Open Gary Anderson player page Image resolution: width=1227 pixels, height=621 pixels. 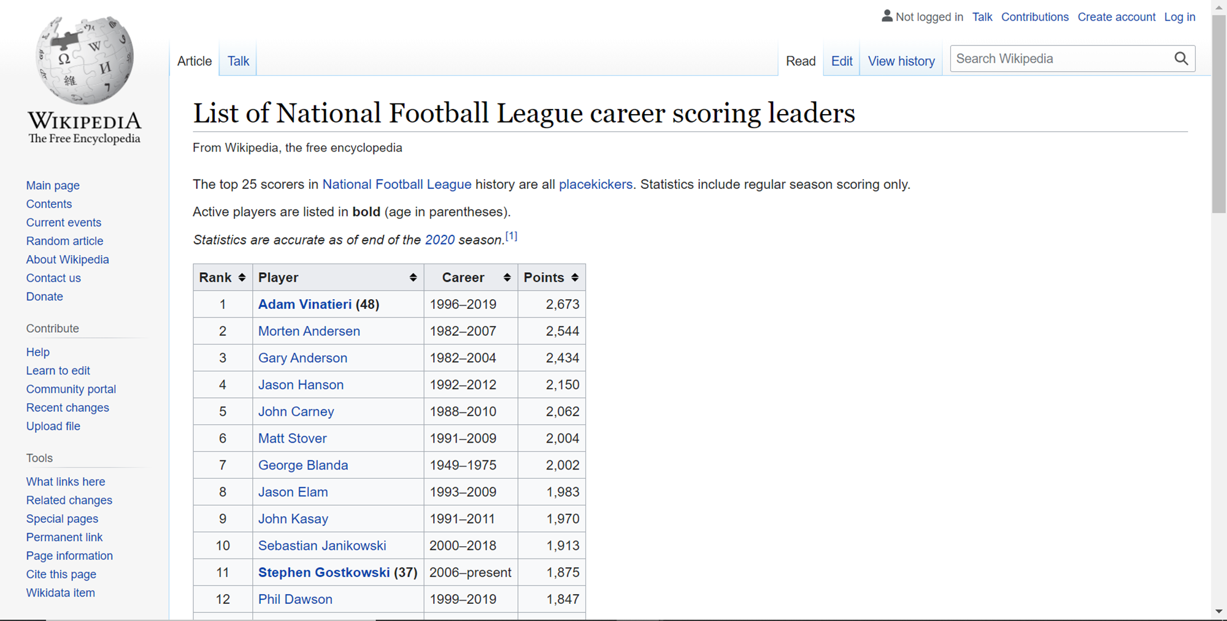pos(302,358)
